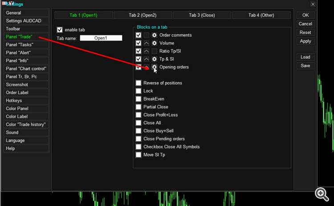This screenshot has width=334, height=206.
Task: Open Settings AUDCAD section
Action: (x=26, y=21)
